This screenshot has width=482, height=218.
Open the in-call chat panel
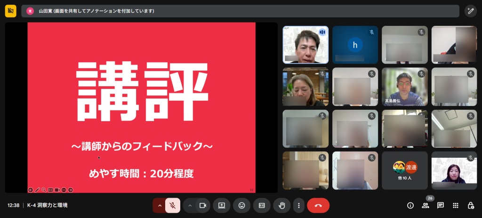[x=441, y=205]
